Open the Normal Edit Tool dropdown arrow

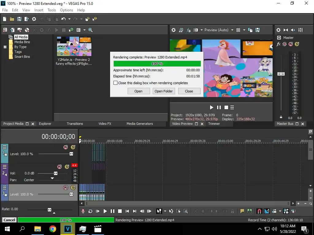point(165,211)
